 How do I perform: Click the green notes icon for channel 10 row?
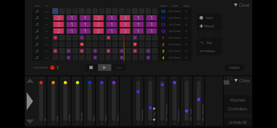(x=37, y=11)
